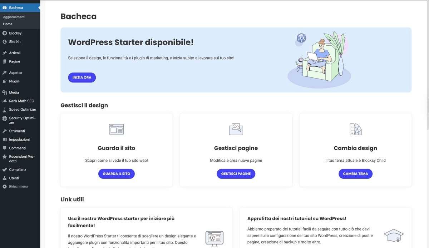The width and height of the screenshot is (429, 248).
Task: Click the GESTISCI PAGINE button
Action: coord(236,174)
